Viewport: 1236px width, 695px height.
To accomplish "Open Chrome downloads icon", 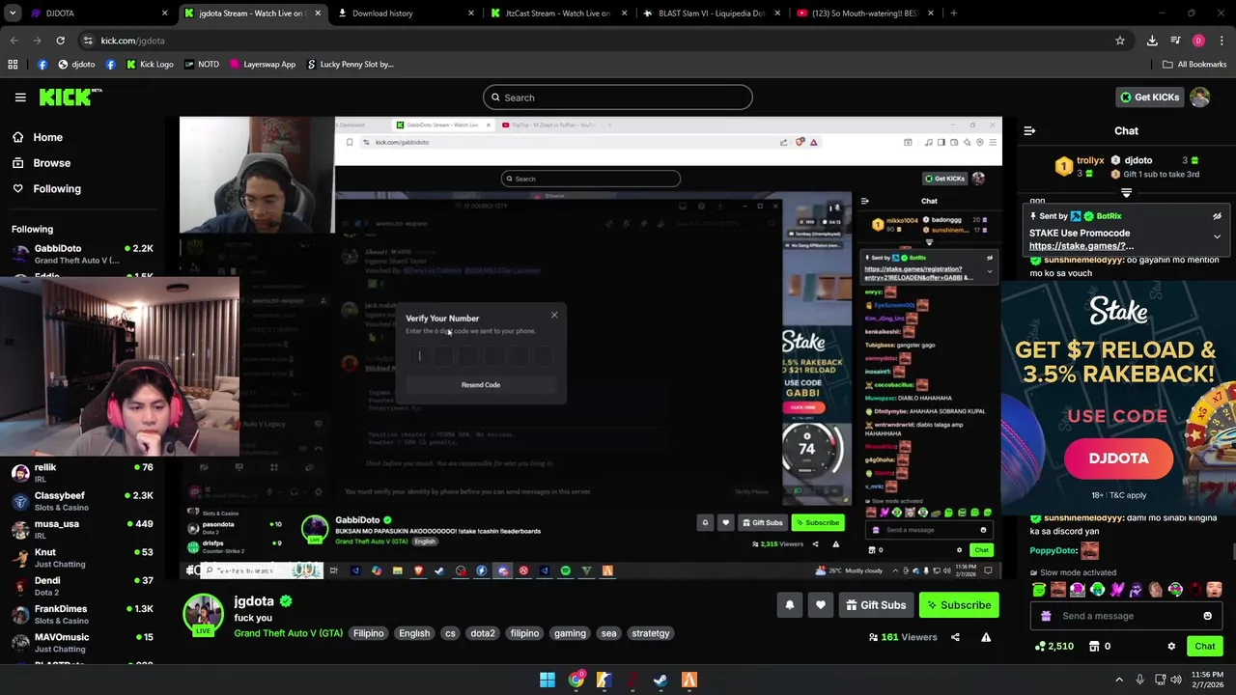I will click(1152, 41).
